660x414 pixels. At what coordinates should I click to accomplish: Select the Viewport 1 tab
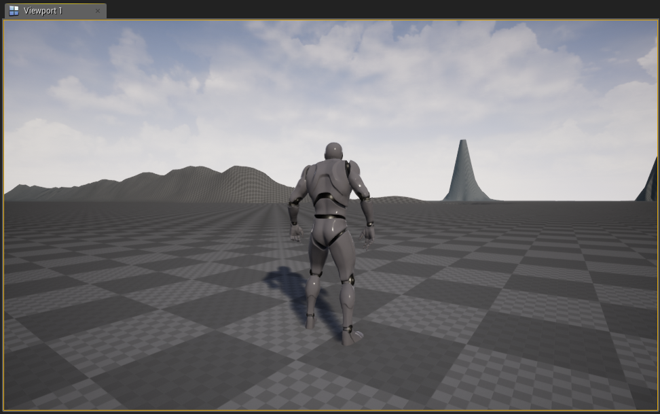click(55, 11)
